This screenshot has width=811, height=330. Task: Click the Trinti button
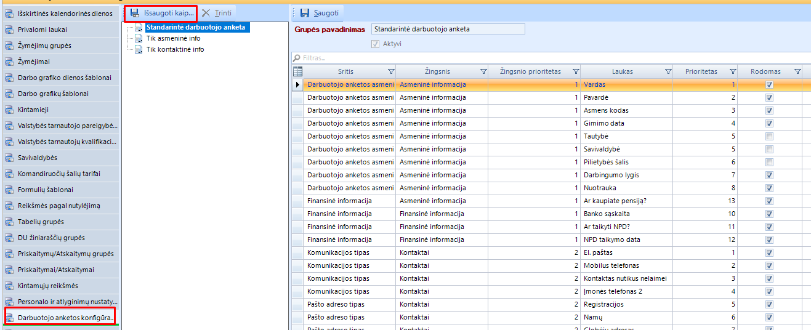[x=217, y=12]
